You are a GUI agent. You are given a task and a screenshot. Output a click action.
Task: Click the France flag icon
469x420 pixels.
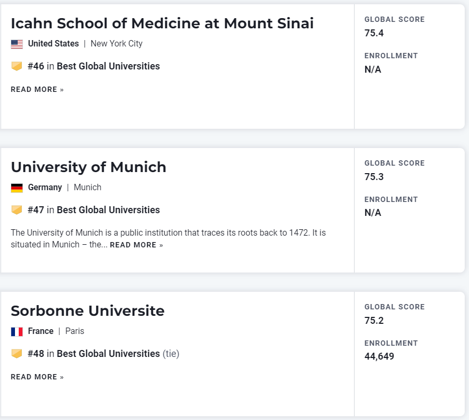pos(17,331)
